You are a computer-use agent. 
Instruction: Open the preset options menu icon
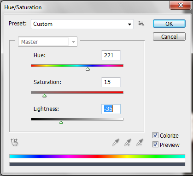tap(141, 24)
